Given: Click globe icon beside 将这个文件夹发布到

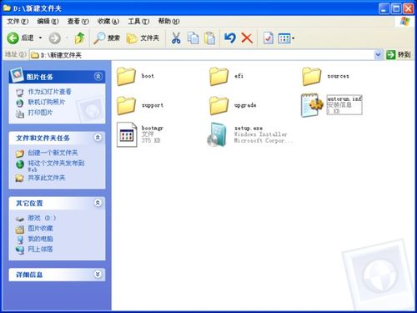Looking at the screenshot, I should (20, 164).
